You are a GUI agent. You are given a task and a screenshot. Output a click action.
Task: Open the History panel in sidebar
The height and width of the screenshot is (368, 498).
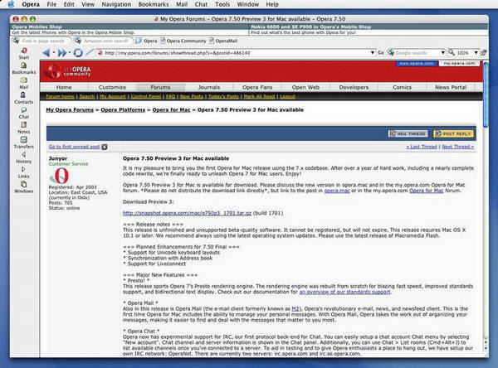(24, 157)
